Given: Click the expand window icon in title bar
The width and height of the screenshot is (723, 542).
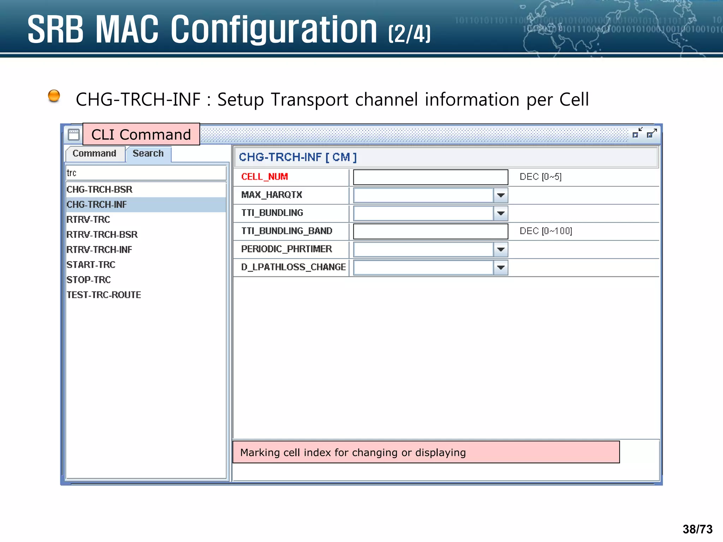Looking at the screenshot, I should (651, 133).
